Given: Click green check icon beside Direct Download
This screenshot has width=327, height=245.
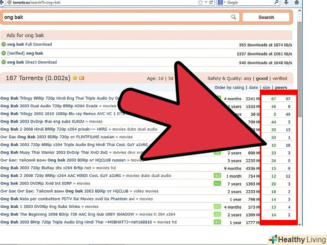Looking at the screenshot, I should 4,62.
